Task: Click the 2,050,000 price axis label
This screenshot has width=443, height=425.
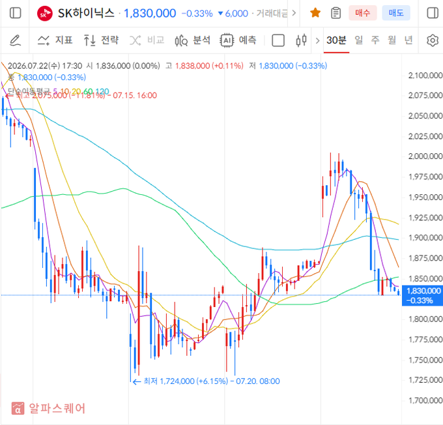Action: 425,115
